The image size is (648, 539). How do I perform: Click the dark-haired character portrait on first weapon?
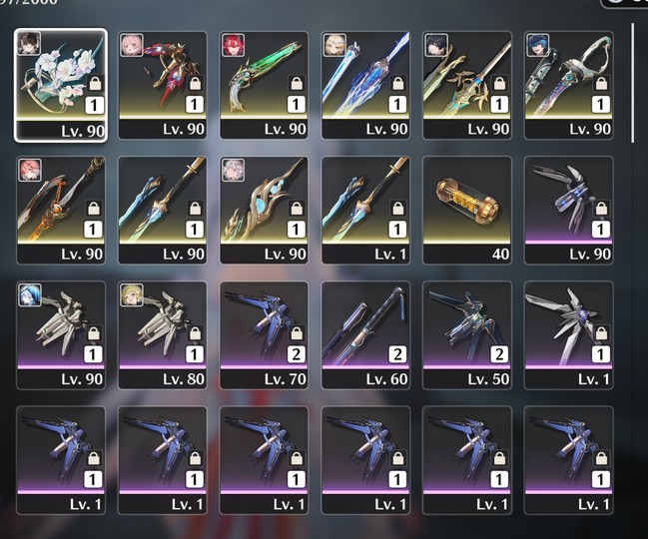pos(29,43)
